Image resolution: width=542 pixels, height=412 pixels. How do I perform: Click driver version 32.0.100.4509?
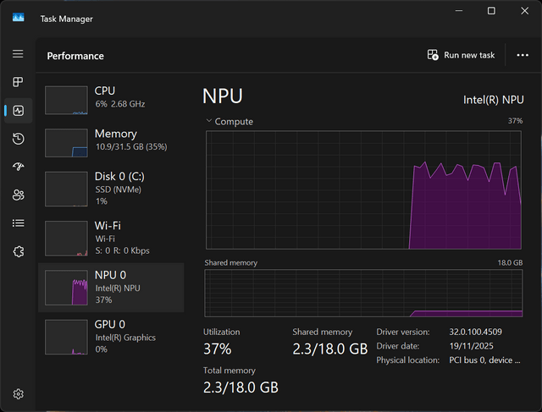pyautogui.click(x=475, y=332)
